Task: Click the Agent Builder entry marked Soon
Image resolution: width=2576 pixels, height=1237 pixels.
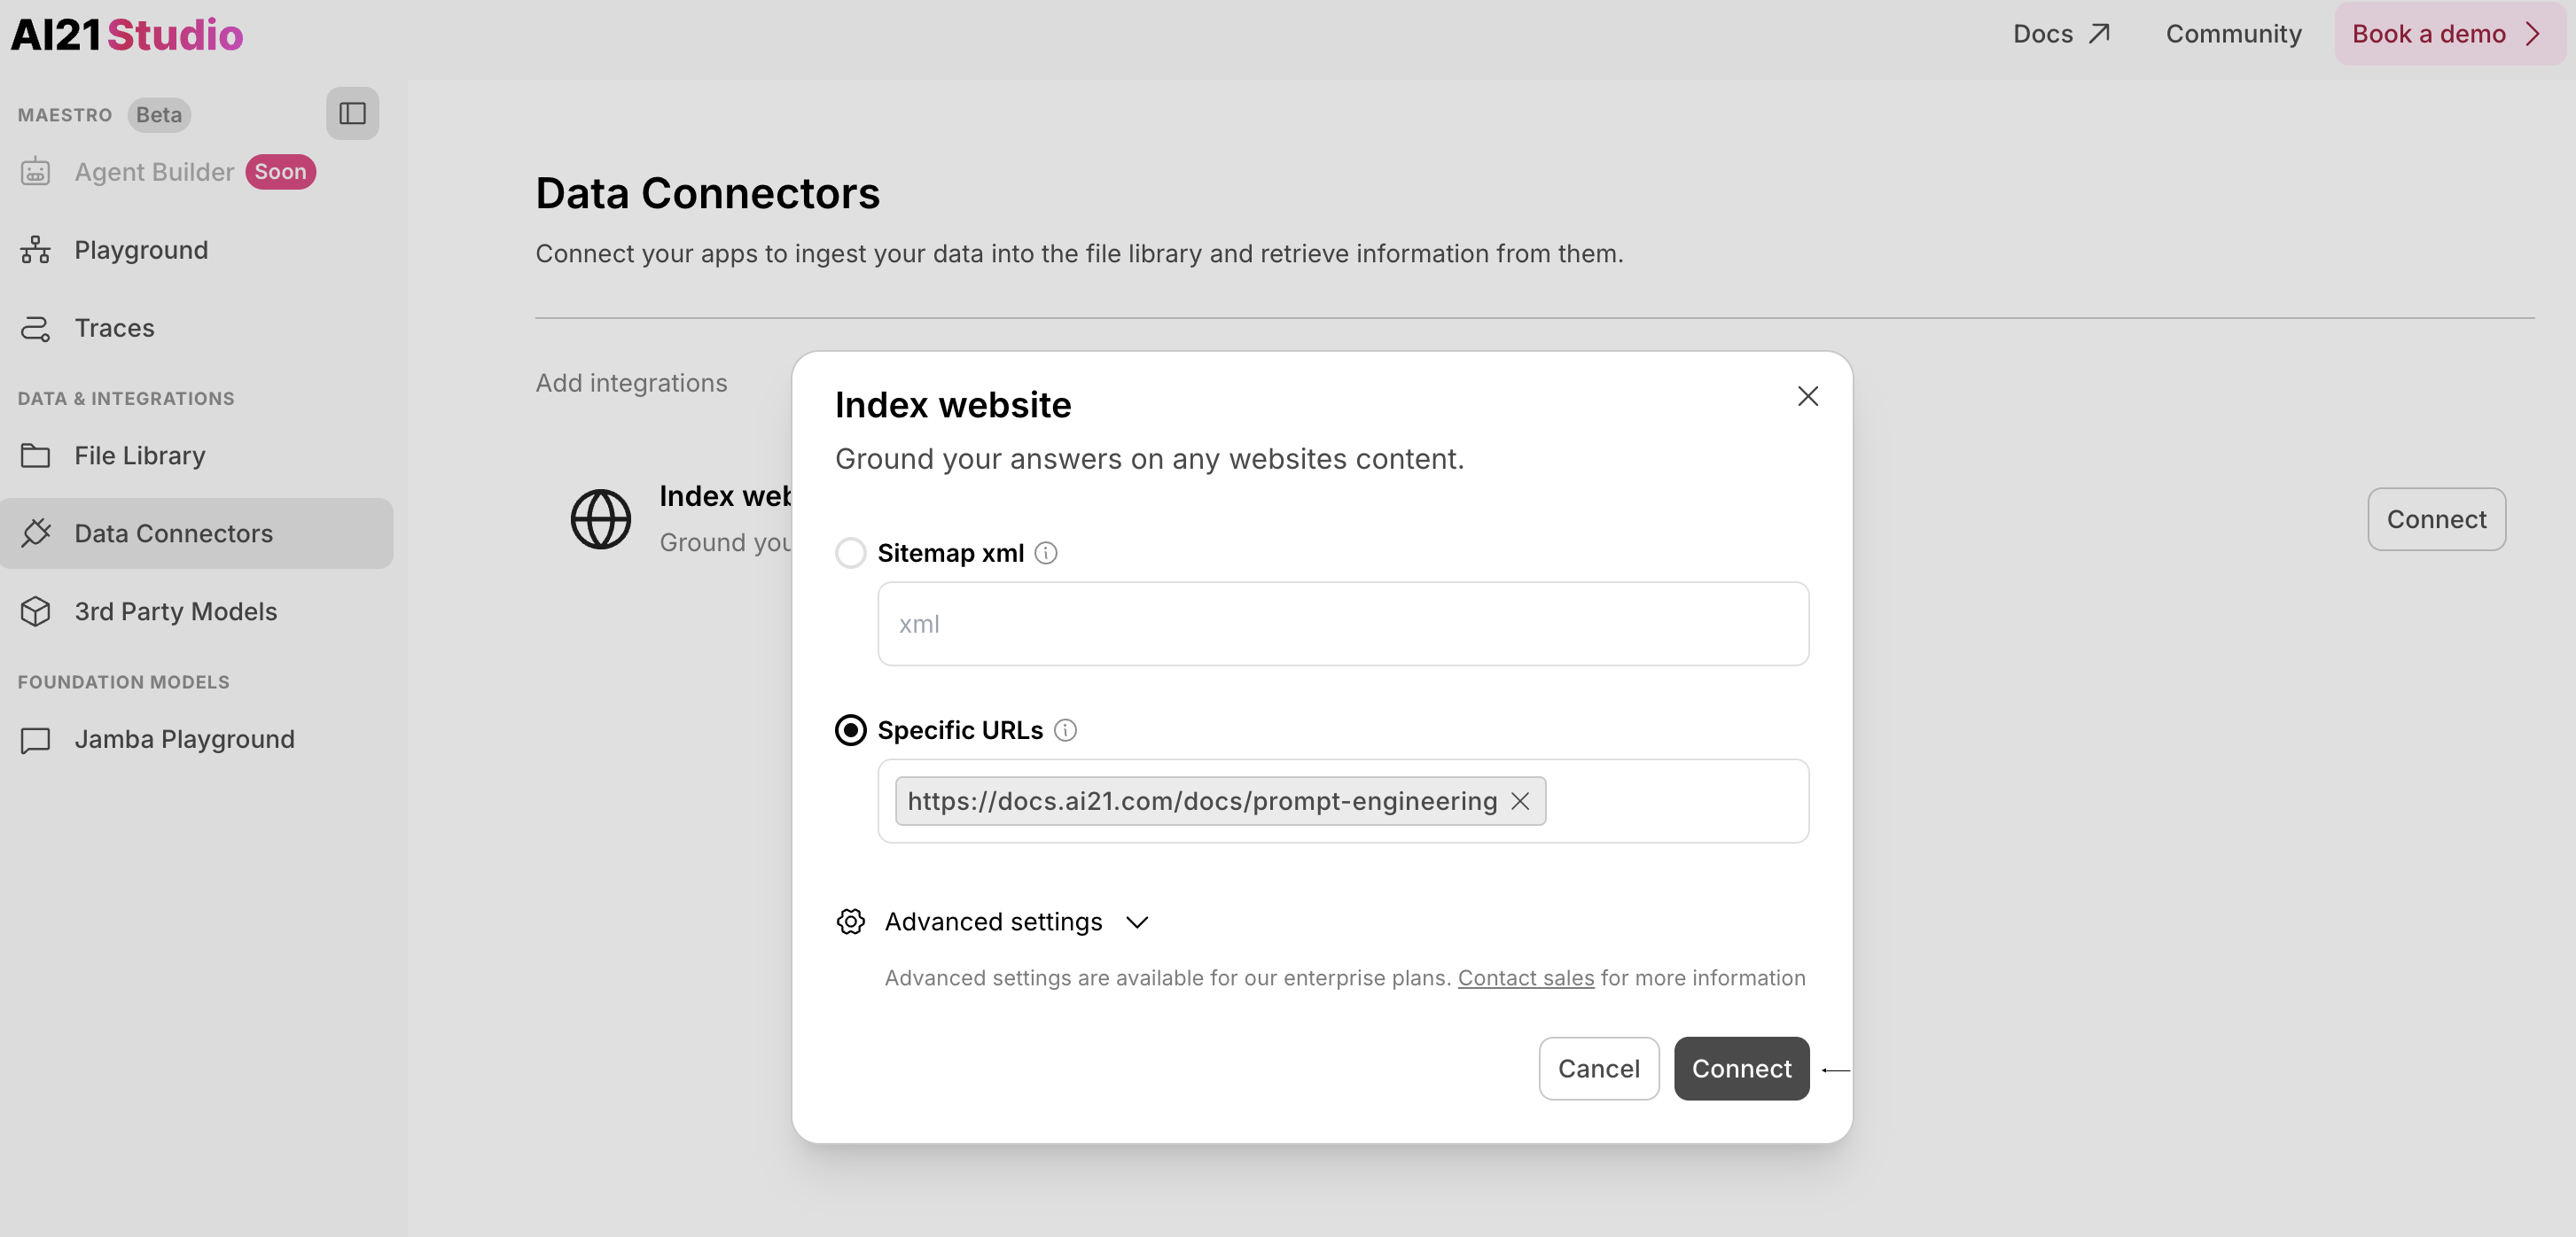Action: coord(154,171)
